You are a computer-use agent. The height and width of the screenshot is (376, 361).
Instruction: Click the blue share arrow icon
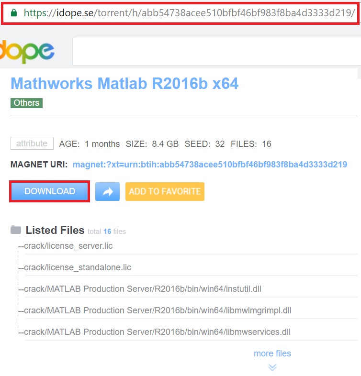107,191
